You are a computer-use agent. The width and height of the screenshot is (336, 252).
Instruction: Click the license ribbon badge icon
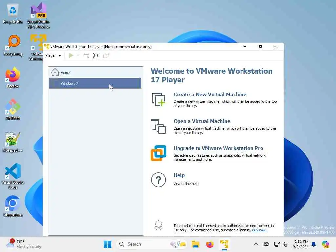158,225
